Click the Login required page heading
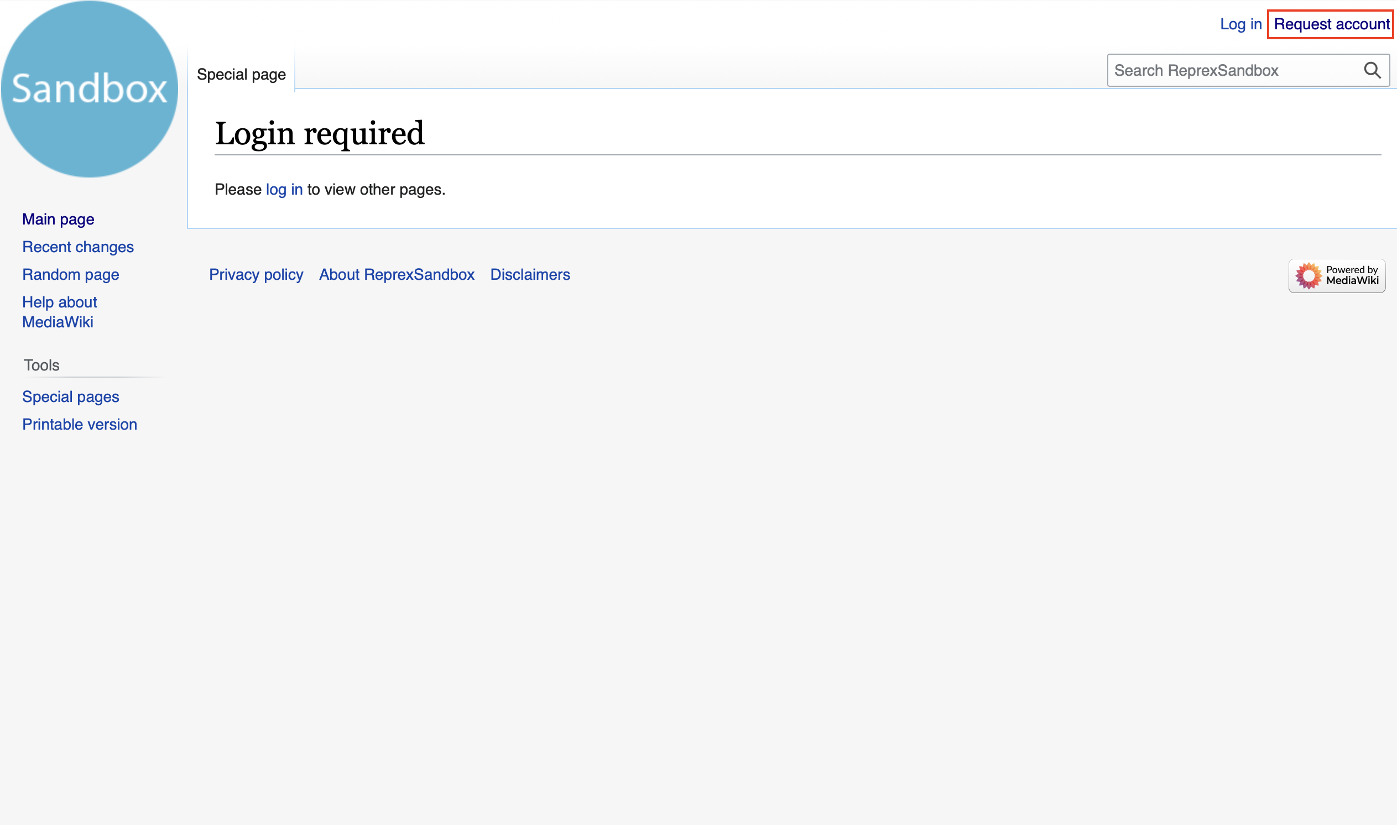The height and width of the screenshot is (825, 1397). [x=320, y=134]
